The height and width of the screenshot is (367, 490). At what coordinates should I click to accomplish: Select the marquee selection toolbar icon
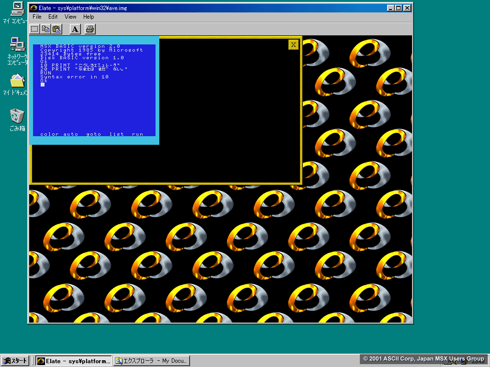[x=34, y=29]
